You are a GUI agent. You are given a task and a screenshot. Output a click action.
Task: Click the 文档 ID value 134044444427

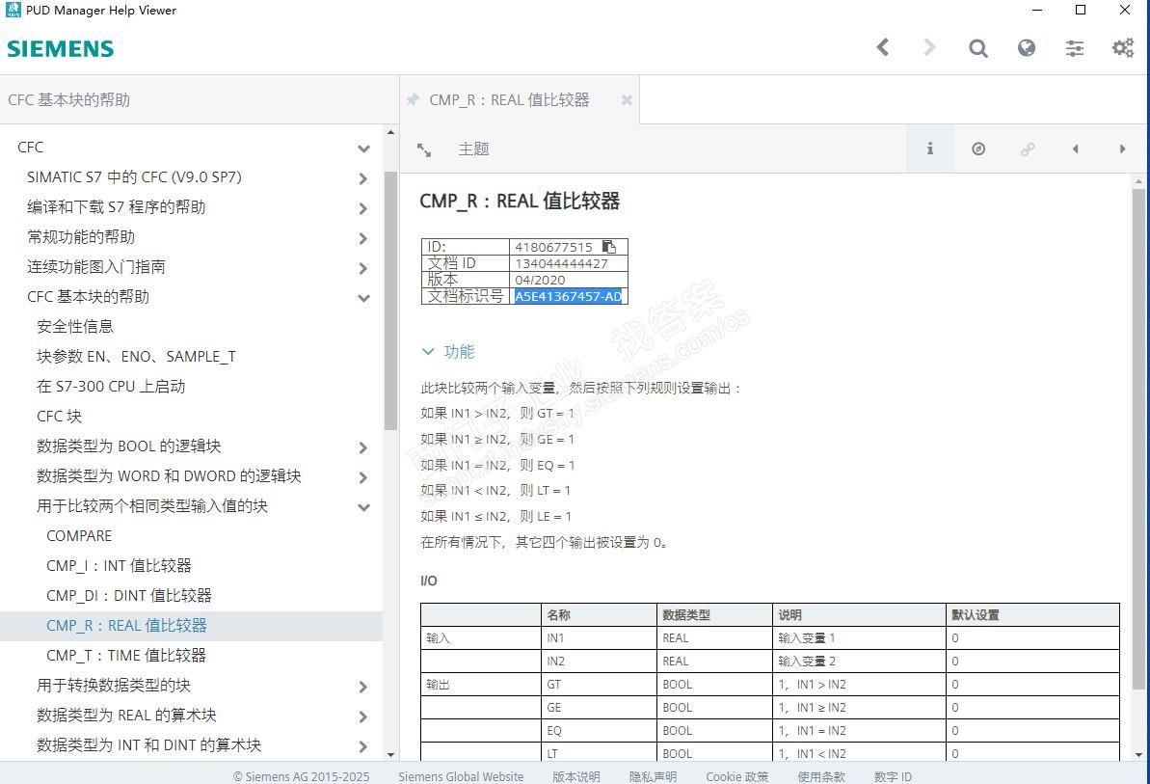click(x=562, y=263)
